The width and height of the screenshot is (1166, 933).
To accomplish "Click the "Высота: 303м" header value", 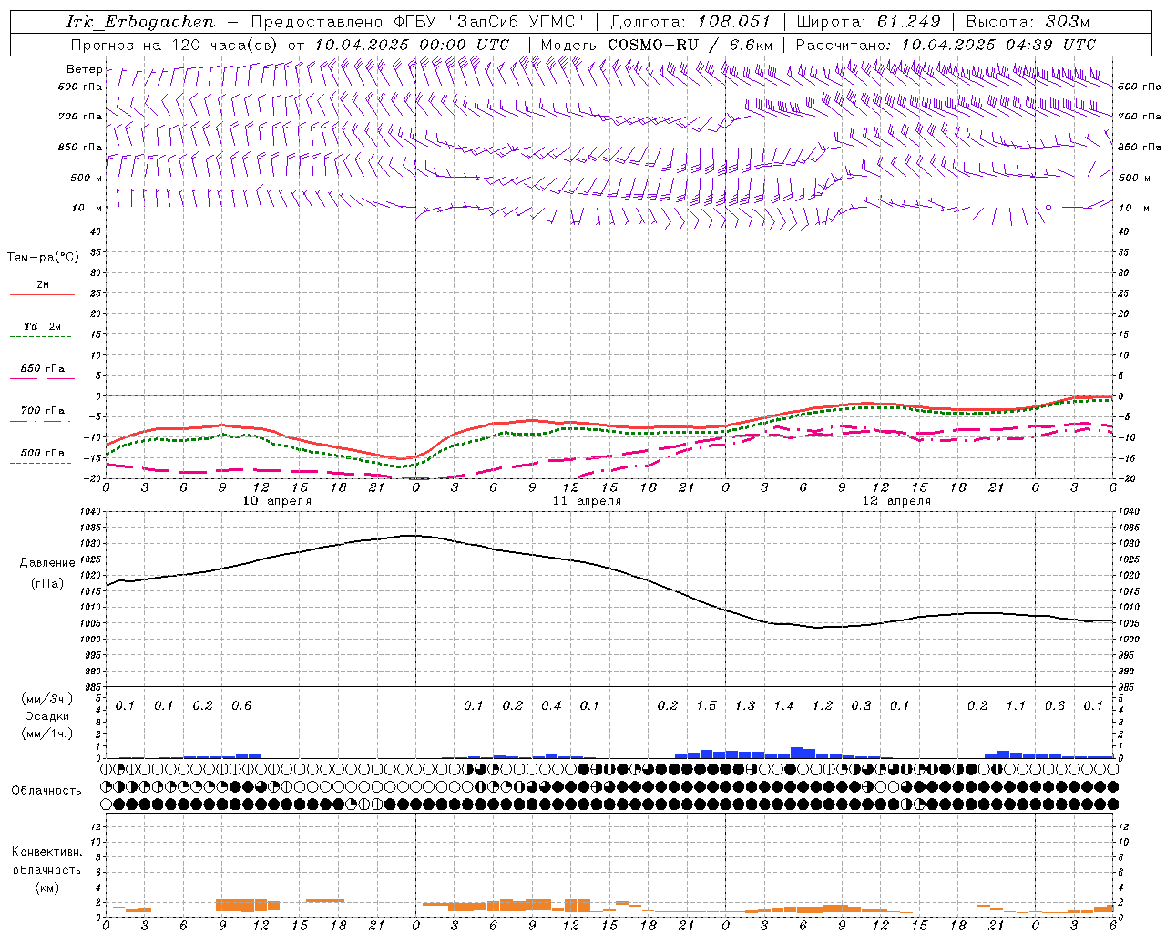I will tap(1028, 22).
